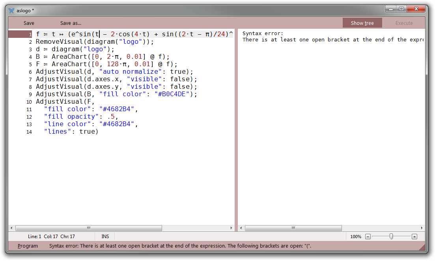Click the zoom in plus icon
This screenshot has width=435, height=261.
pyautogui.click(x=414, y=237)
